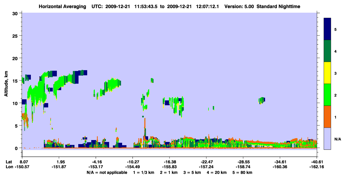This screenshot has height=180, width=352.
Task: Click latitude value -22.47
Action: pyautogui.click(x=206, y=162)
